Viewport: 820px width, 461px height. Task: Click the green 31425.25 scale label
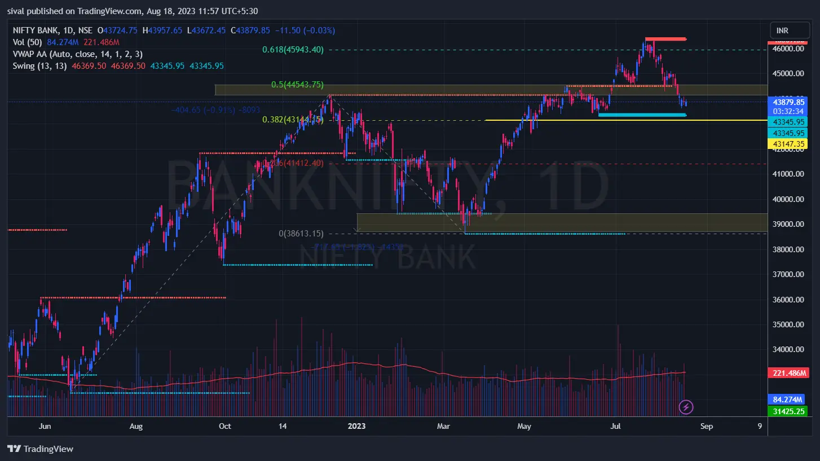tap(788, 411)
